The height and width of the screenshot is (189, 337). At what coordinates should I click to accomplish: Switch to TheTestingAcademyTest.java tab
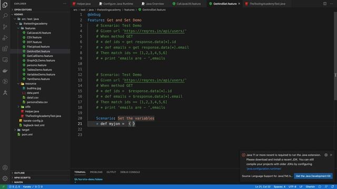[265, 4]
